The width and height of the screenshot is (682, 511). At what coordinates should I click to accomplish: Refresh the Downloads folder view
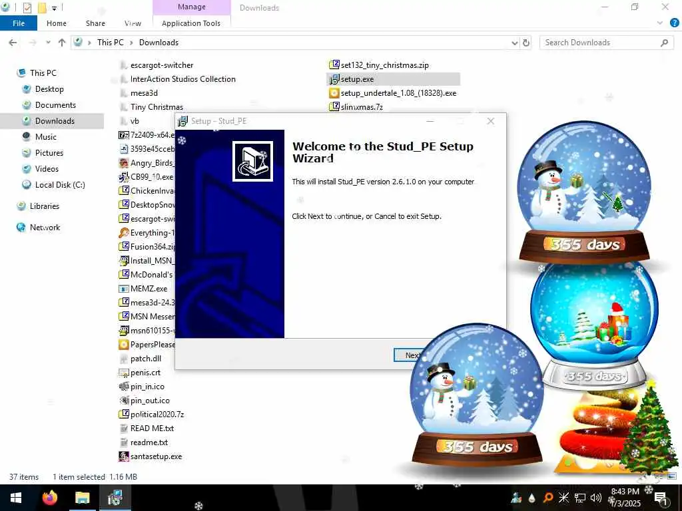[x=526, y=43]
